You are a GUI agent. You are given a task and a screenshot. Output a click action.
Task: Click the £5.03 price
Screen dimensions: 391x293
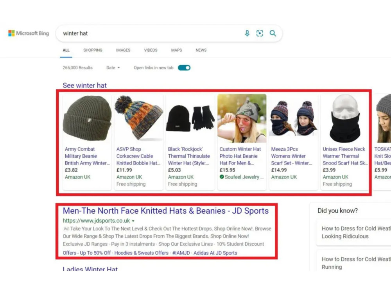[174, 170]
